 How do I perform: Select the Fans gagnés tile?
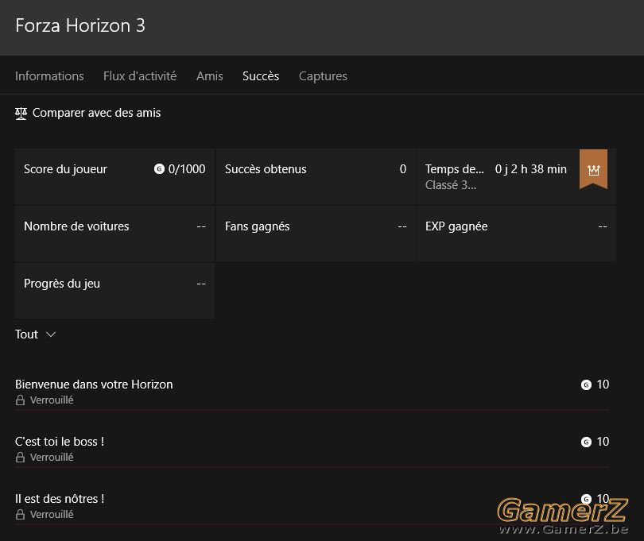tap(316, 234)
